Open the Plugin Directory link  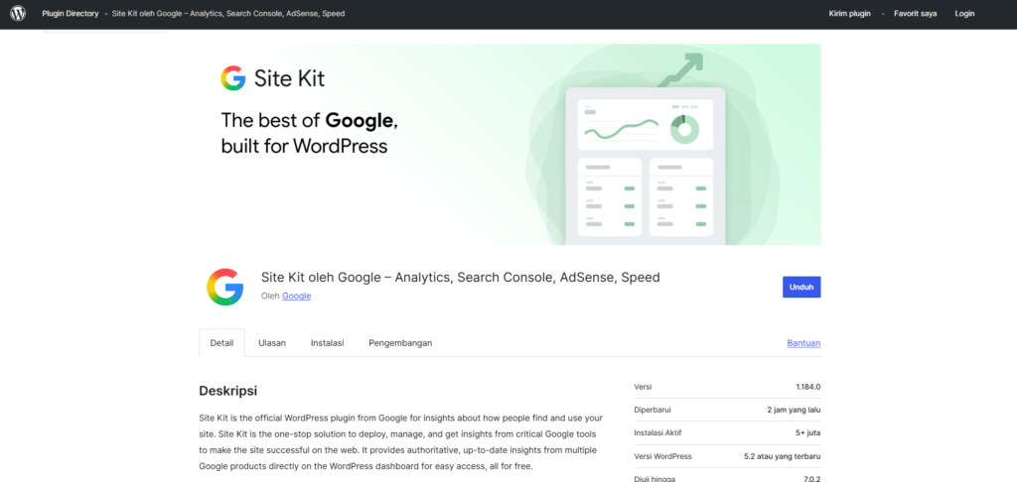[71, 14]
